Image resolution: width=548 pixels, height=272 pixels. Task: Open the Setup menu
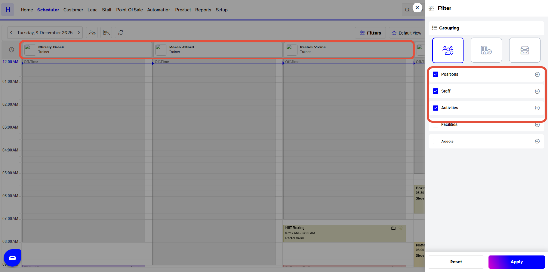(x=221, y=10)
